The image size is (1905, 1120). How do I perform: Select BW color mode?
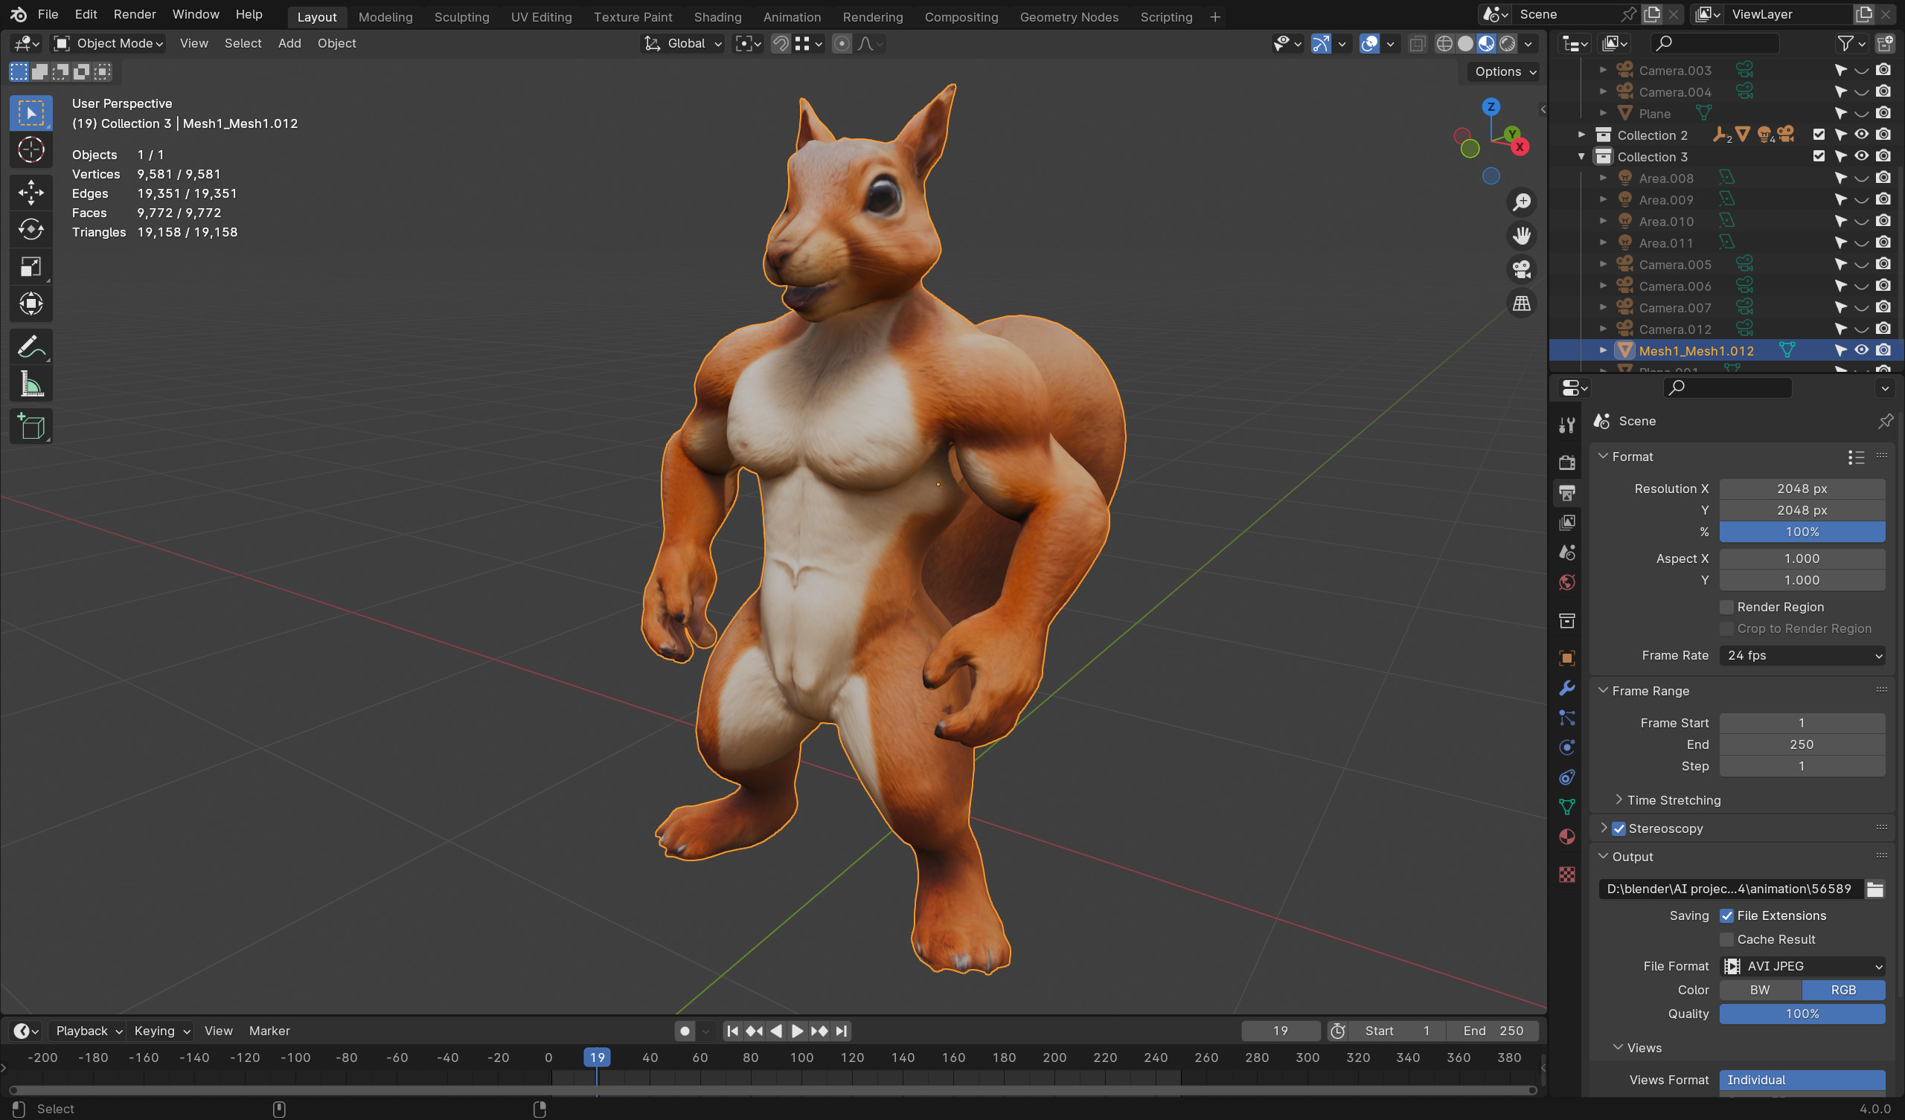(x=1760, y=991)
